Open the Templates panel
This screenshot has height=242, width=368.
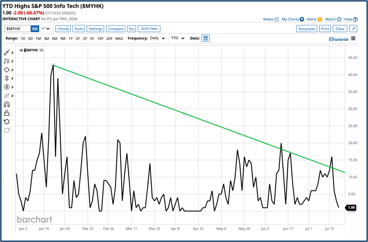307,29
